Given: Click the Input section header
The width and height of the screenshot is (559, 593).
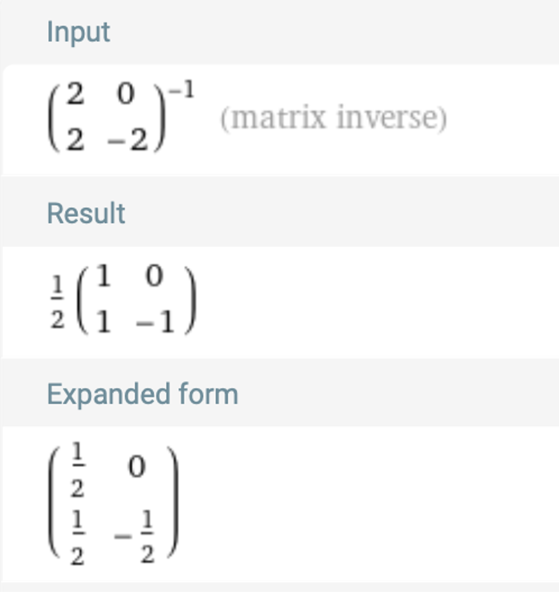Looking at the screenshot, I should pyautogui.click(x=78, y=32).
